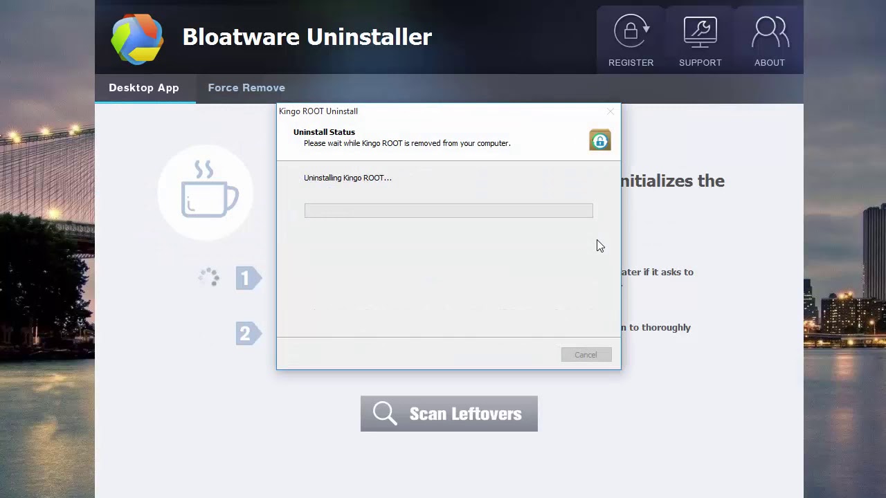Click the Kingo ROOT Uninstall title bar
This screenshot has width=886, height=498.
click(x=449, y=111)
